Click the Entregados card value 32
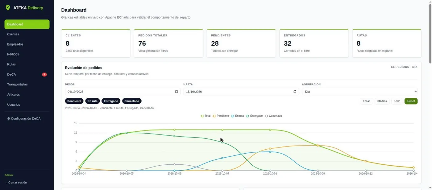Viewport: 432px width, 190px height. point(288,43)
